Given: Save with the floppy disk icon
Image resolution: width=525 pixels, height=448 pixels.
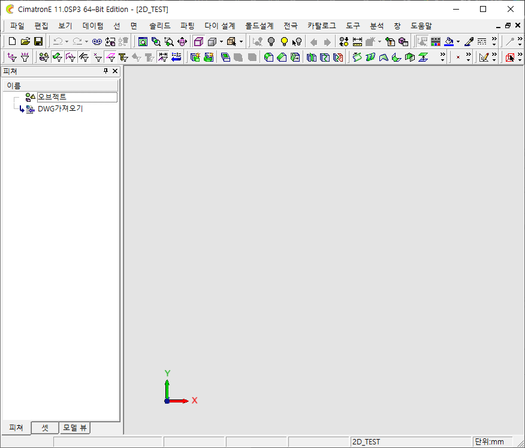Looking at the screenshot, I should tap(38, 41).
